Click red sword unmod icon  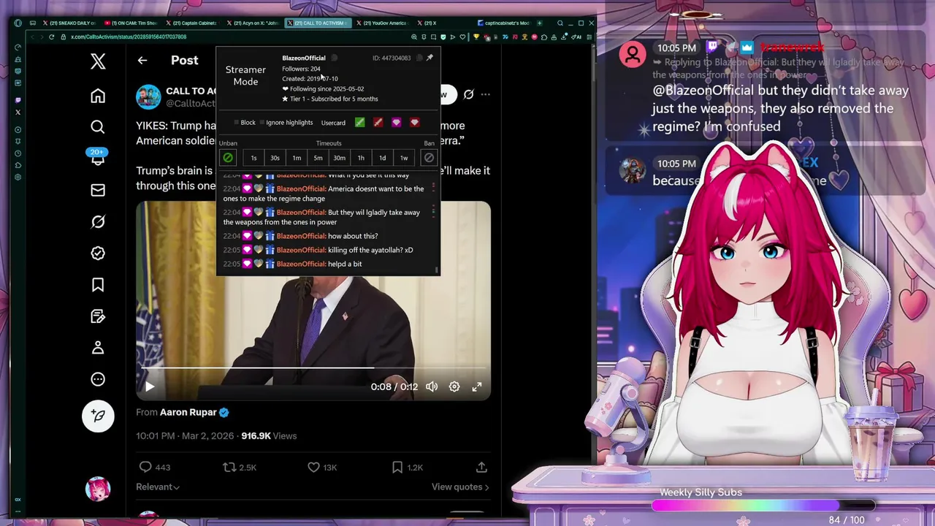pos(378,123)
